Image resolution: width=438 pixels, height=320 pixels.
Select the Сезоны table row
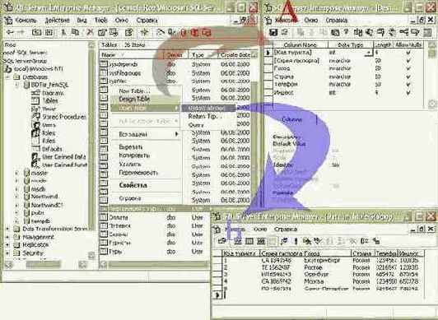pyautogui.click(x=155, y=234)
